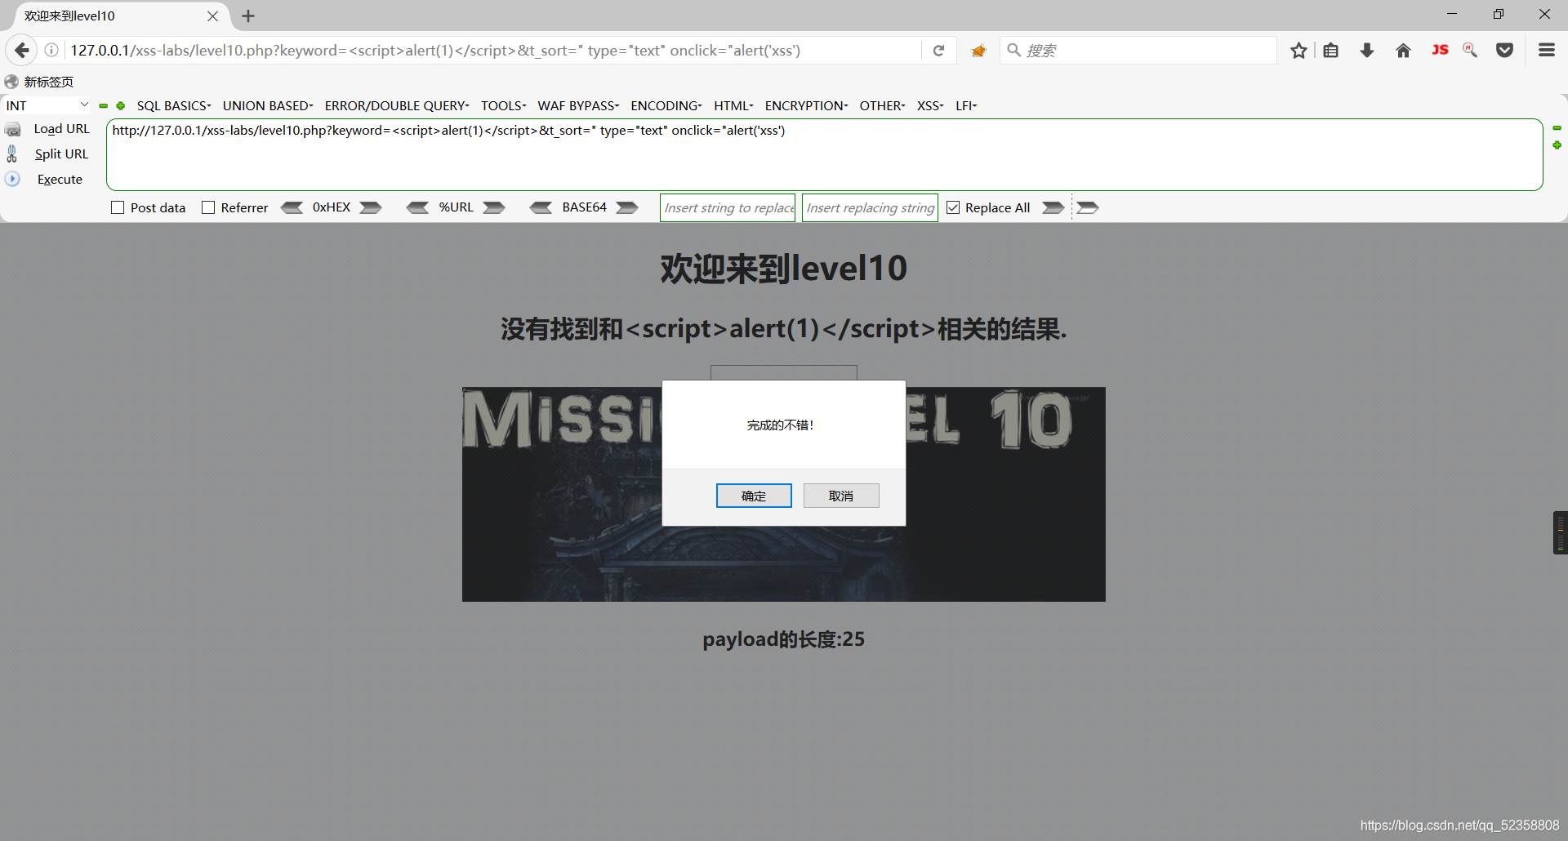The image size is (1568, 841).
Task: Click the bookmark star icon
Action: [x=1298, y=51]
